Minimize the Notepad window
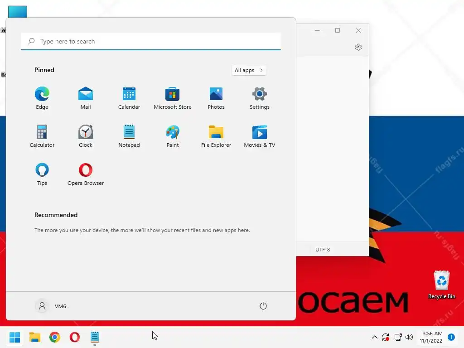 point(317,30)
